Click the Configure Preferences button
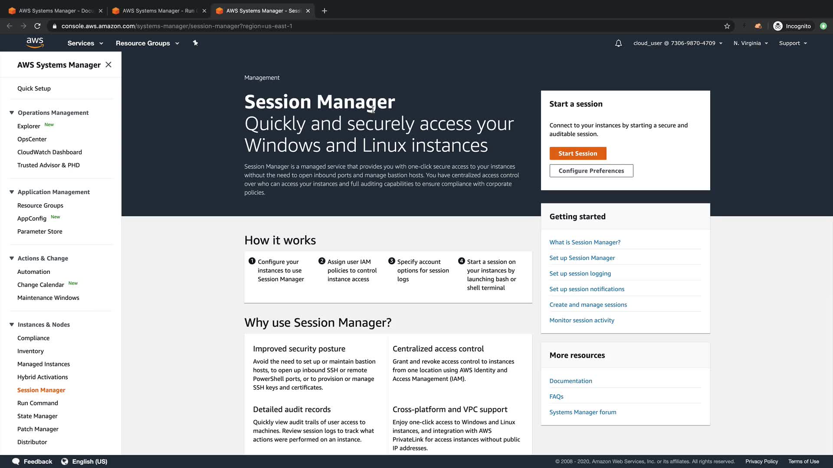Screen dimensions: 833x468 pyautogui.click(x=591, y=171)
